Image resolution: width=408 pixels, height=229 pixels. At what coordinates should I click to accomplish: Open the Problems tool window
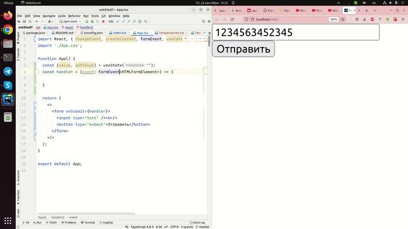(69, 223)
